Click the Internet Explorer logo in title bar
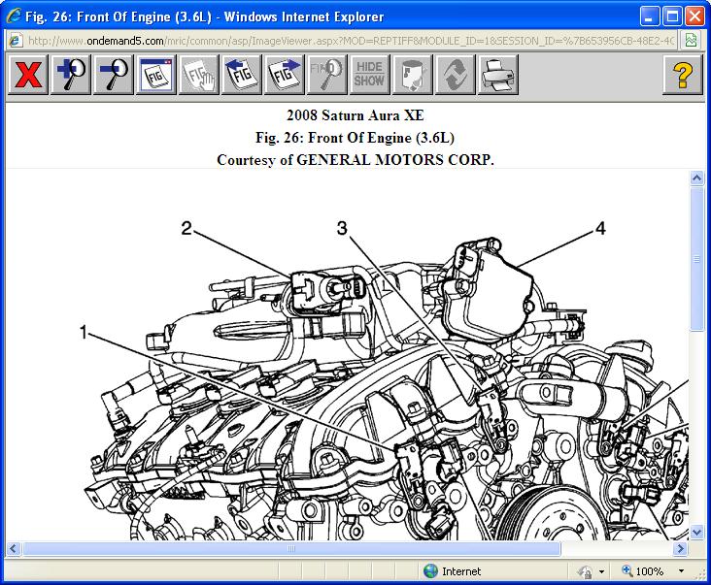Viewport: 711px width, 585px height. coord(14,16)
